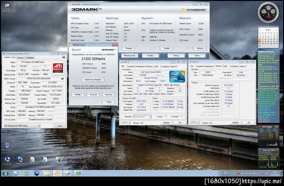Click the Options button under 3DMark06 Results

point(200,49)
